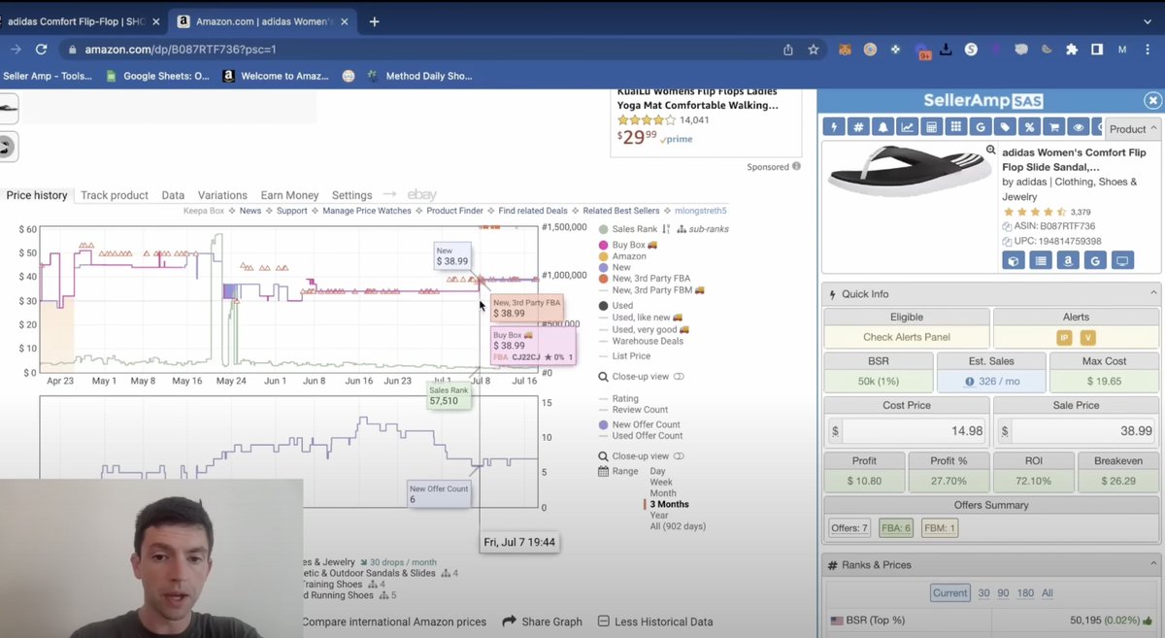Collapse the Quick Info section
Image resolution: width=1165 pixels, height=638 pixels.
point(1153,293)
